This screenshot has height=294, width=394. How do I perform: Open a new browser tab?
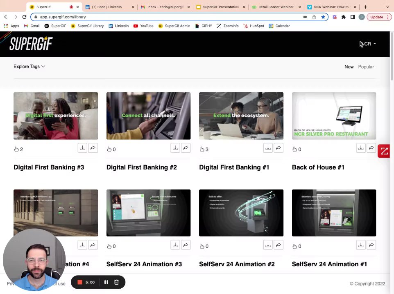[366, 7]
